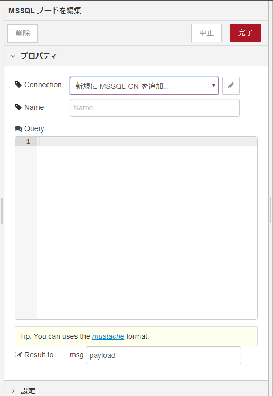Click the プロパティ section header label
Viewport: 273px width, 396px height.
point(39,56)
